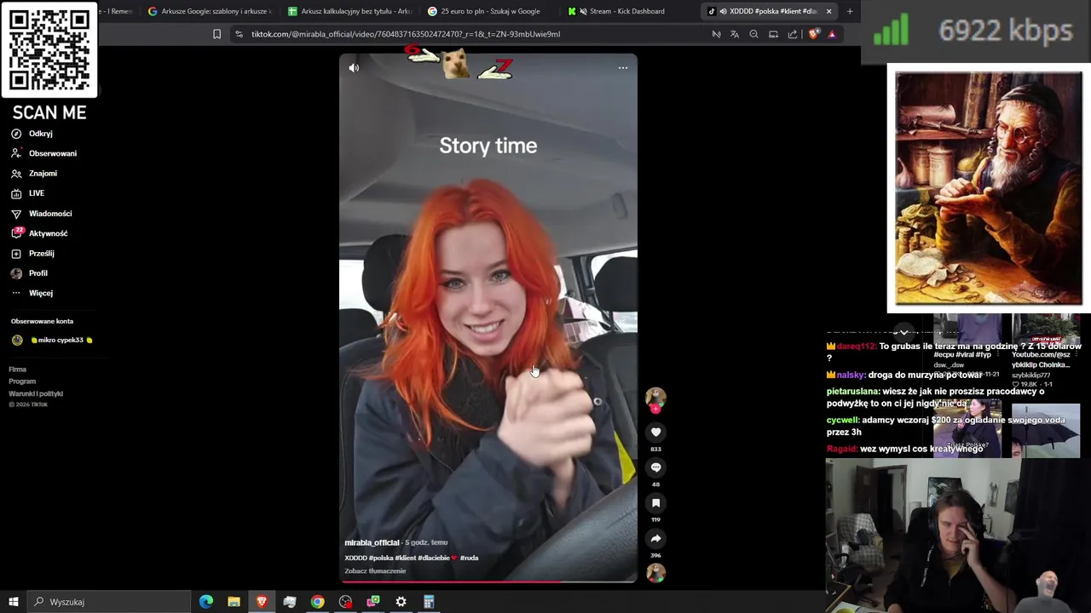
Task: Share the video via arrow icon
Action: pos(655,539)
